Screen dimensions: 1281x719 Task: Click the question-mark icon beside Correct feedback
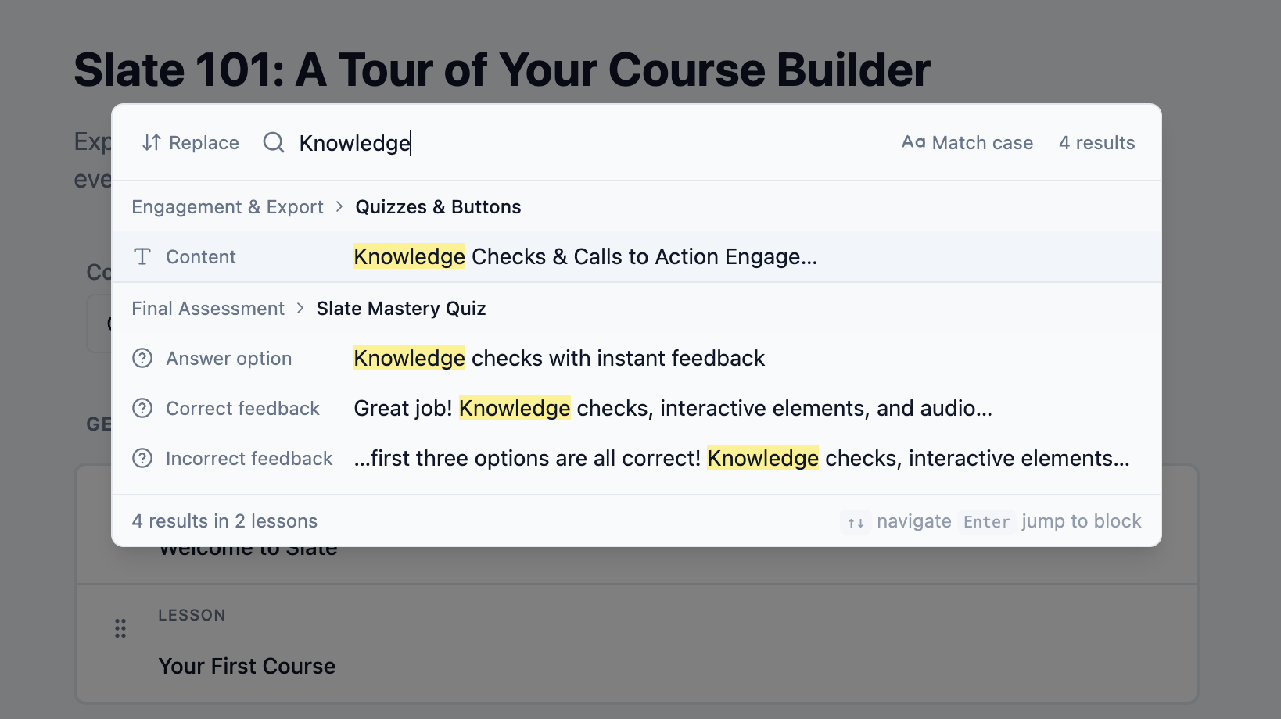(142, 408)
